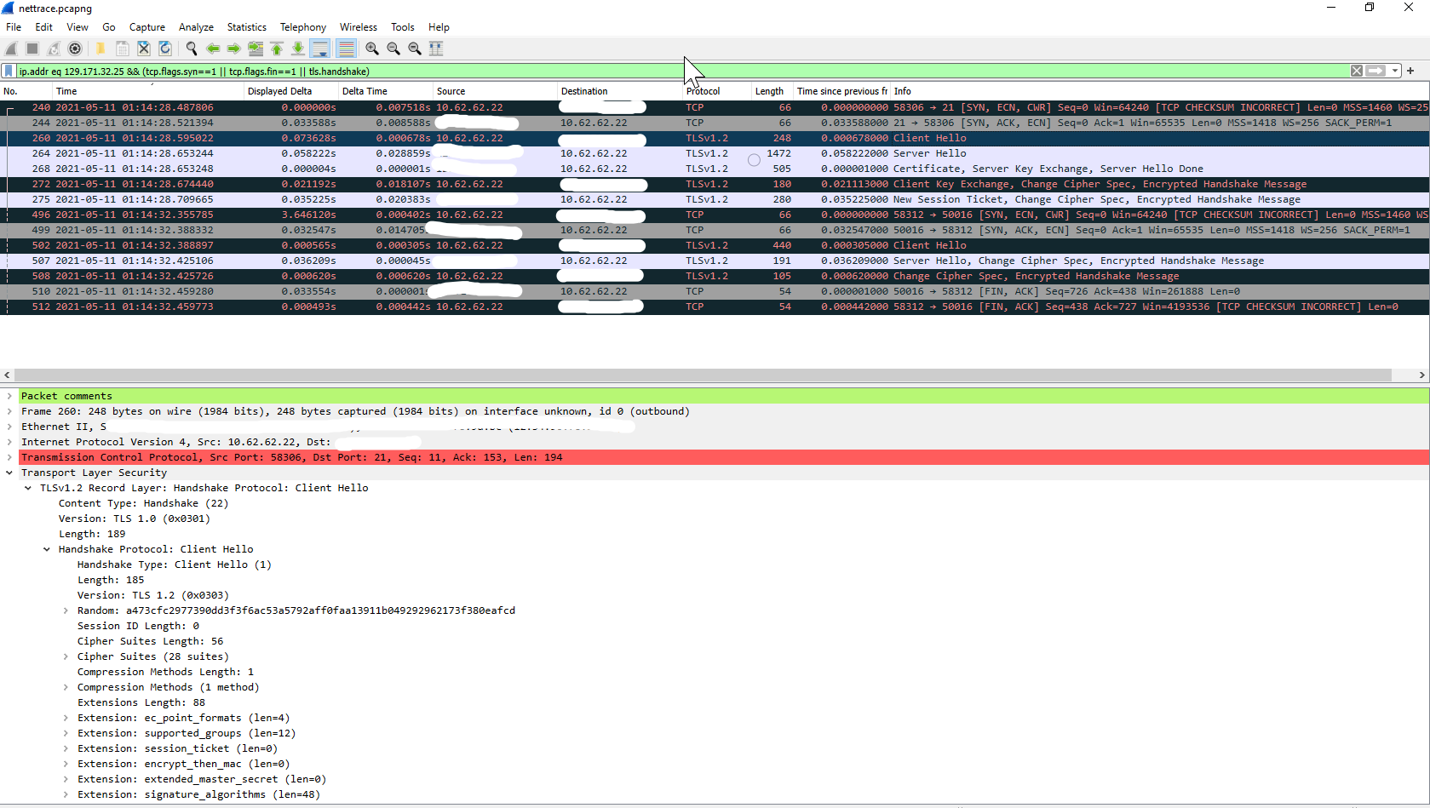
Task: Open a capture file via folder icon
Action: tap(101, 49)
